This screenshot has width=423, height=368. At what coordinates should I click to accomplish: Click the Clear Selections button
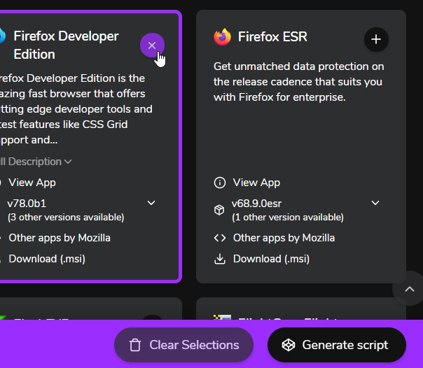tap(183, 345)
